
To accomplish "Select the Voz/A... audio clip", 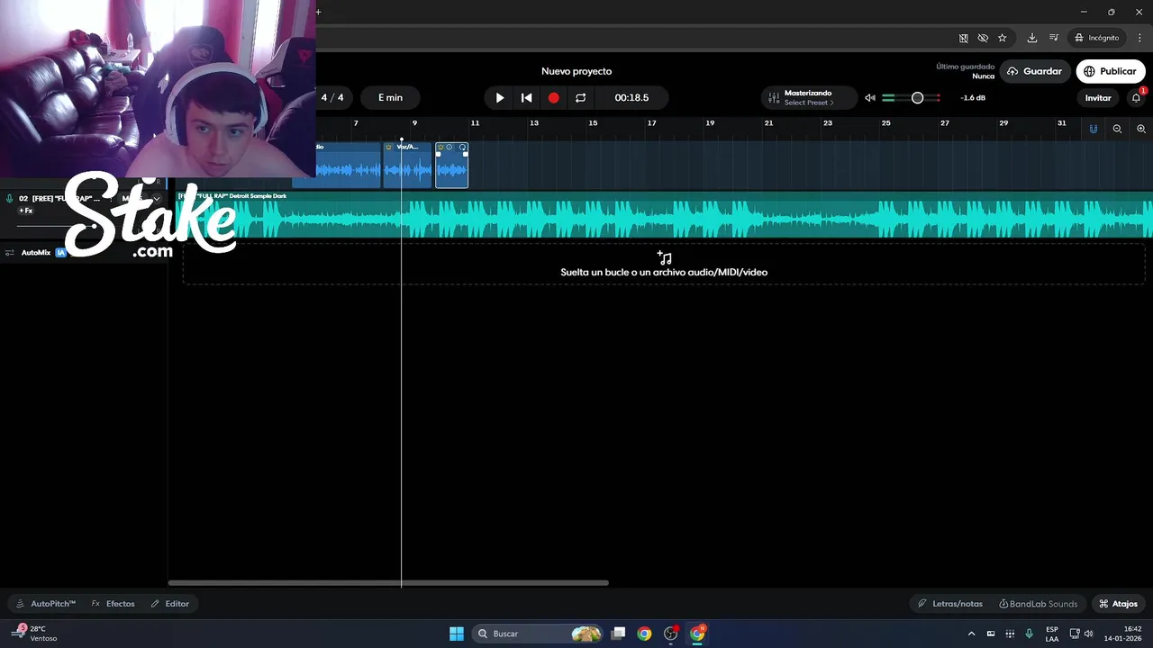I will (x=407, y=166).
